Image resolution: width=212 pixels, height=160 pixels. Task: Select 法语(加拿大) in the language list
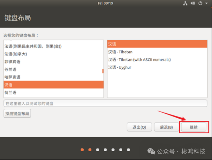point(54,54)
